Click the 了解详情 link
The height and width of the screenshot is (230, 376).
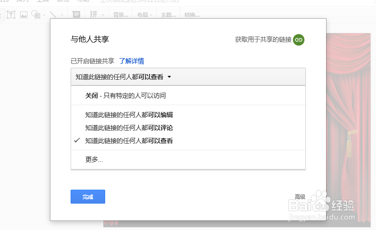point(132,61)
